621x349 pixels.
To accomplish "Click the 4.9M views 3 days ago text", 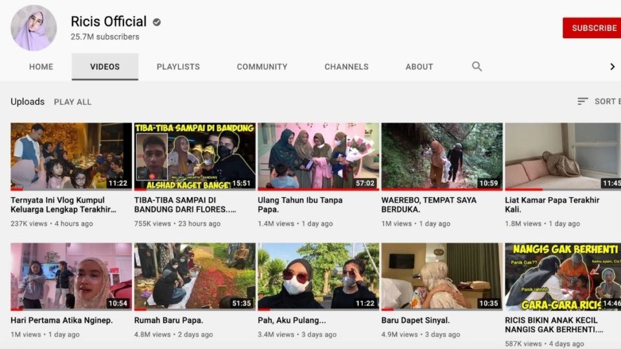I will [420, 335].
